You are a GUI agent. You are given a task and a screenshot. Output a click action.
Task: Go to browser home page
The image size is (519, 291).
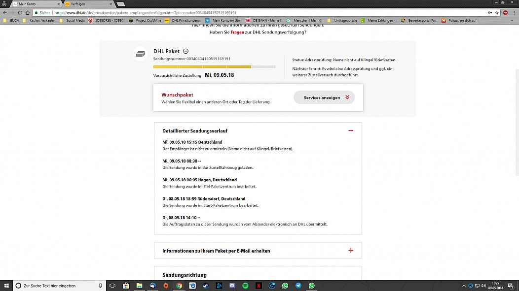28,12
